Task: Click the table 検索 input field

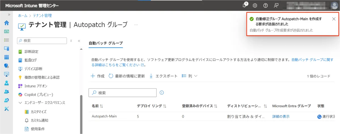Action: 123,92
